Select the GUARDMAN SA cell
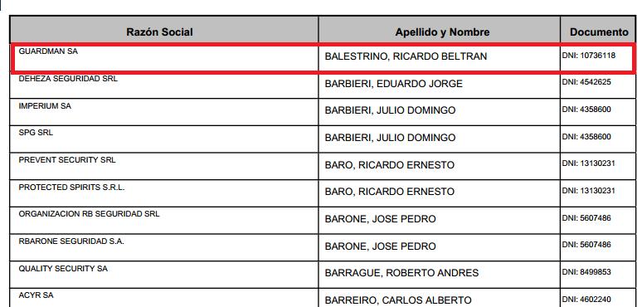The width and height of the screenshot is (642, 307). (x=48, y=52)
